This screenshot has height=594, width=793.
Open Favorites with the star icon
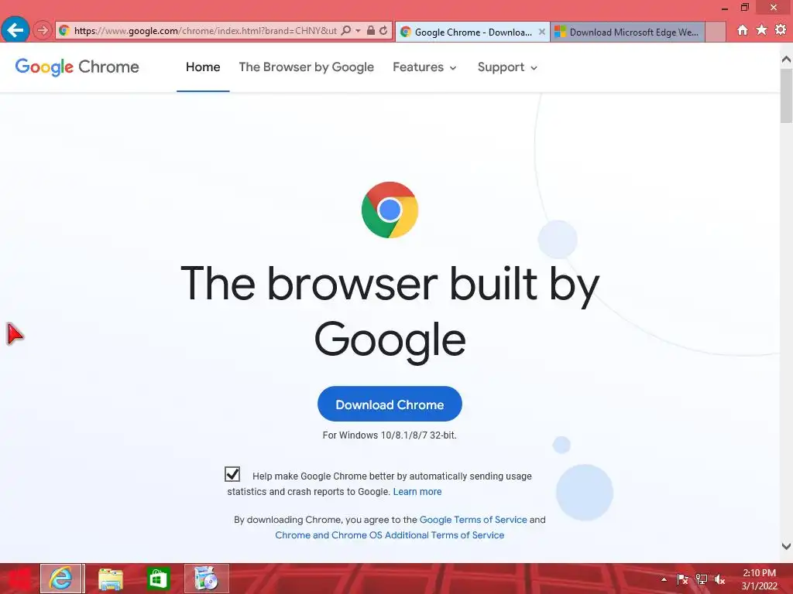[761, 30]
